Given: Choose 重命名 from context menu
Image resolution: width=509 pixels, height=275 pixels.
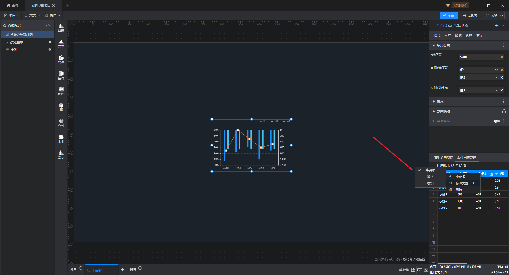Looking at the screenshot, I should (x=463, y=177).
